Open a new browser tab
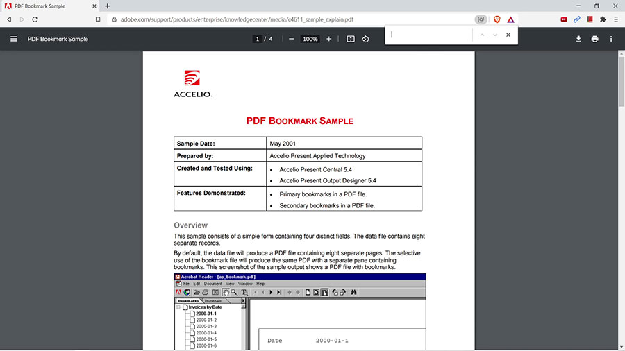This screenshot has height=351, width=625. coord(107,6)
